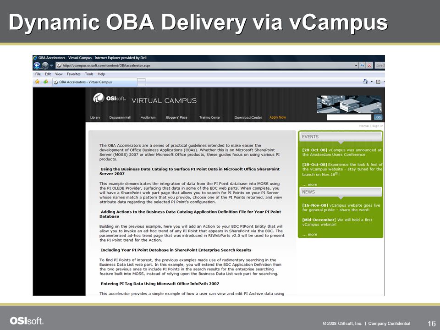The width and height of the screenshot is (440, 330).
Task: Click the Add to Favorites icon
Action: click(x=46, y=82)
